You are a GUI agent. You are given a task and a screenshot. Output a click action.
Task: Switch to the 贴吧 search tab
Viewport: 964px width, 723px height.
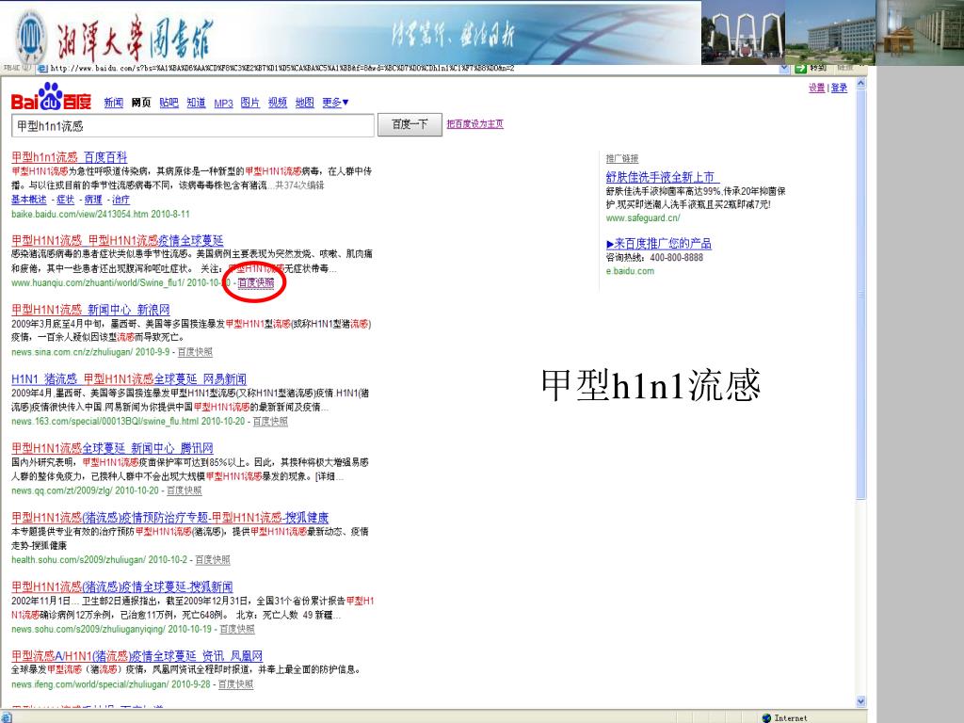169,103
